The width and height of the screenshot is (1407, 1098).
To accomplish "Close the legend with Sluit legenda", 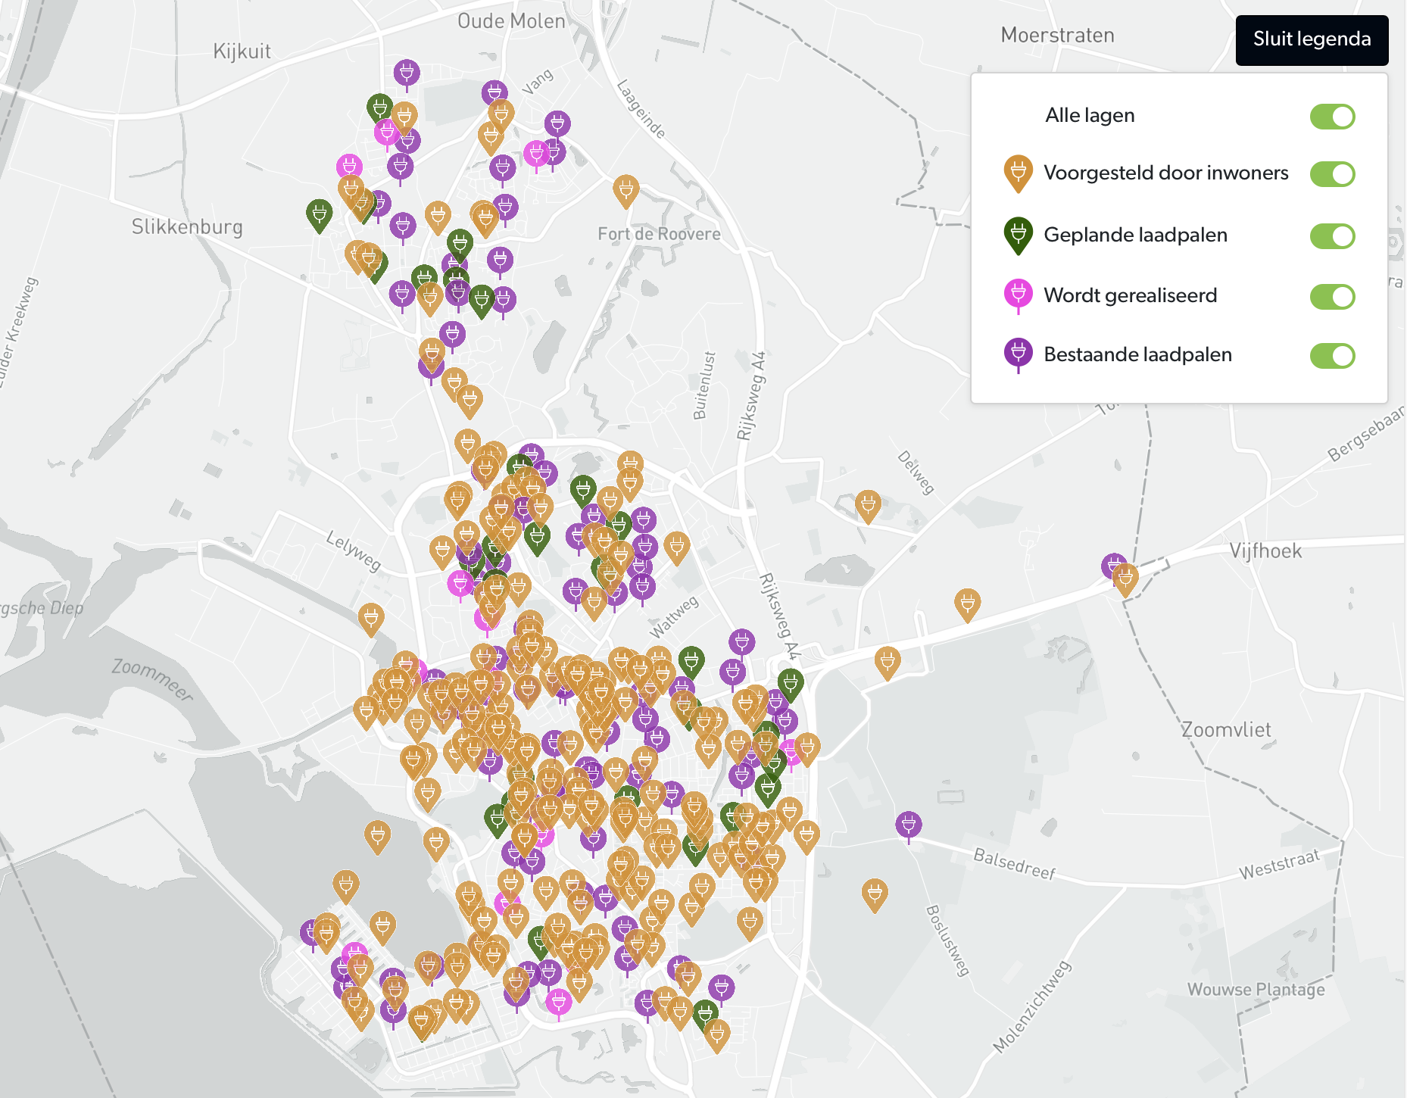I will [x=1312, y=39].
